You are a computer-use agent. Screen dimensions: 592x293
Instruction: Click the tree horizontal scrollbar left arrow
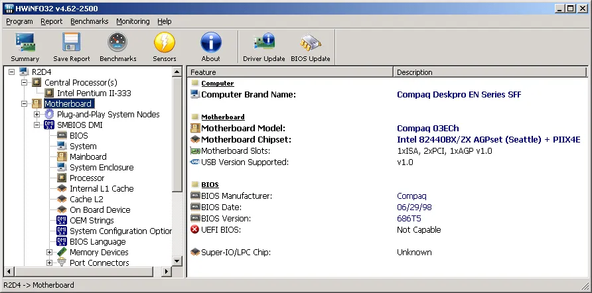point(9,271)
